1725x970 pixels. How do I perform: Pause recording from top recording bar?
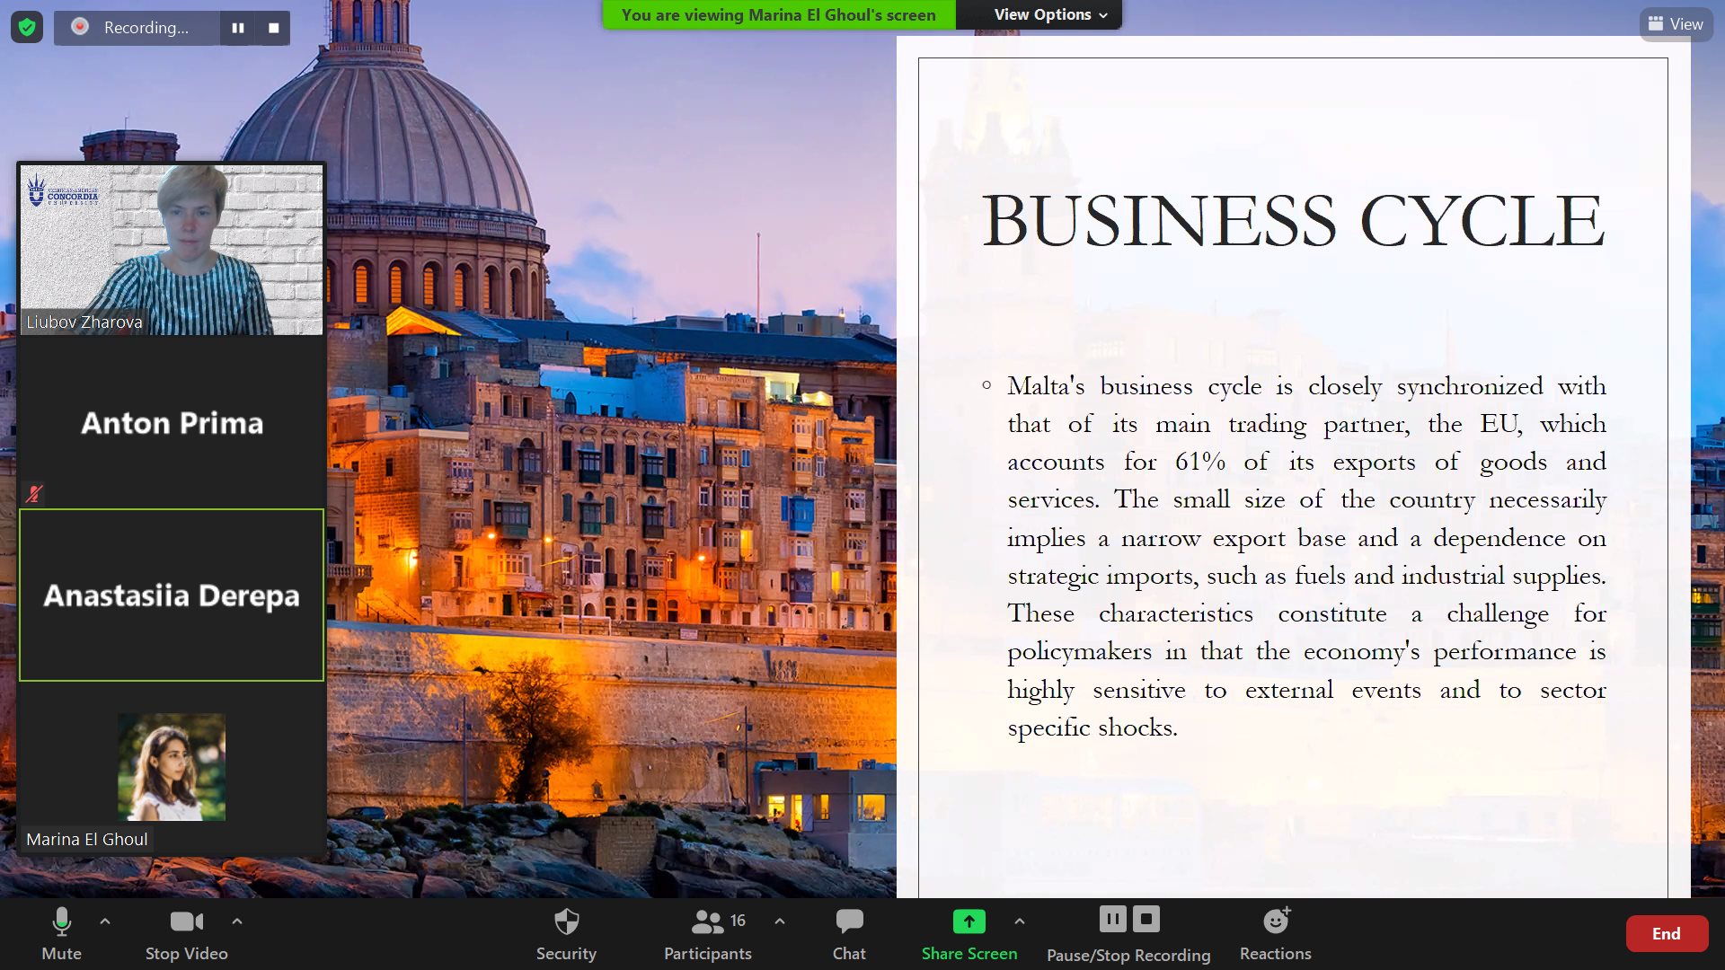(x=238, y=28)
